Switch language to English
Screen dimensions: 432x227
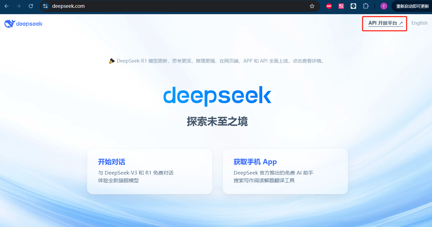tap(419, 23)
